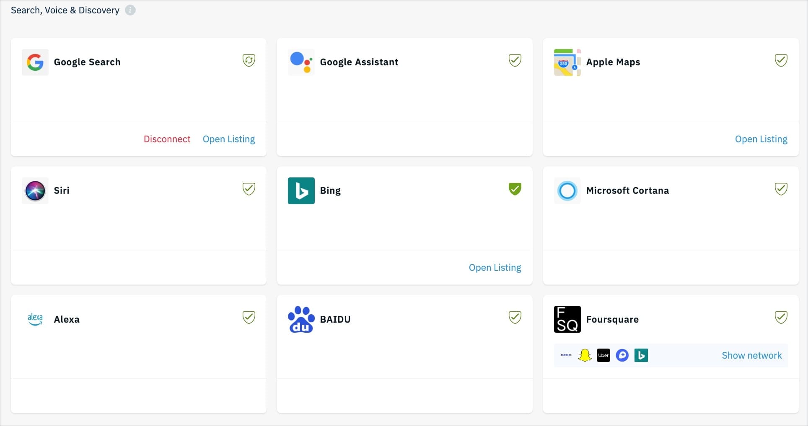The image size is (808, 426).
Task: Click the Samsung icon in Foursquare network
Action: pyautogui.click(x=566, y=355)
